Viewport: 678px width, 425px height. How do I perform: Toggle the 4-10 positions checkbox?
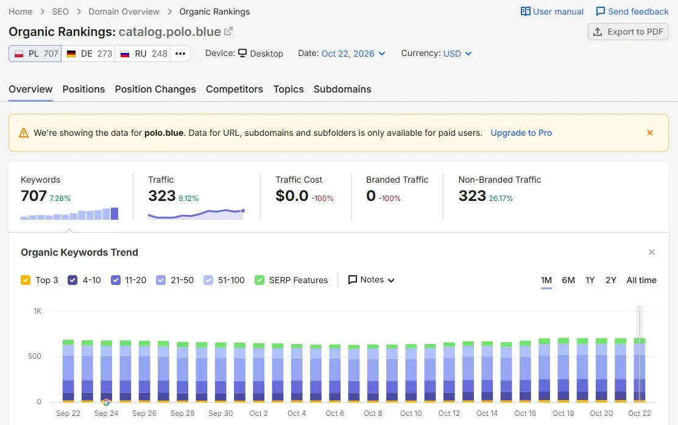[72, 280]
